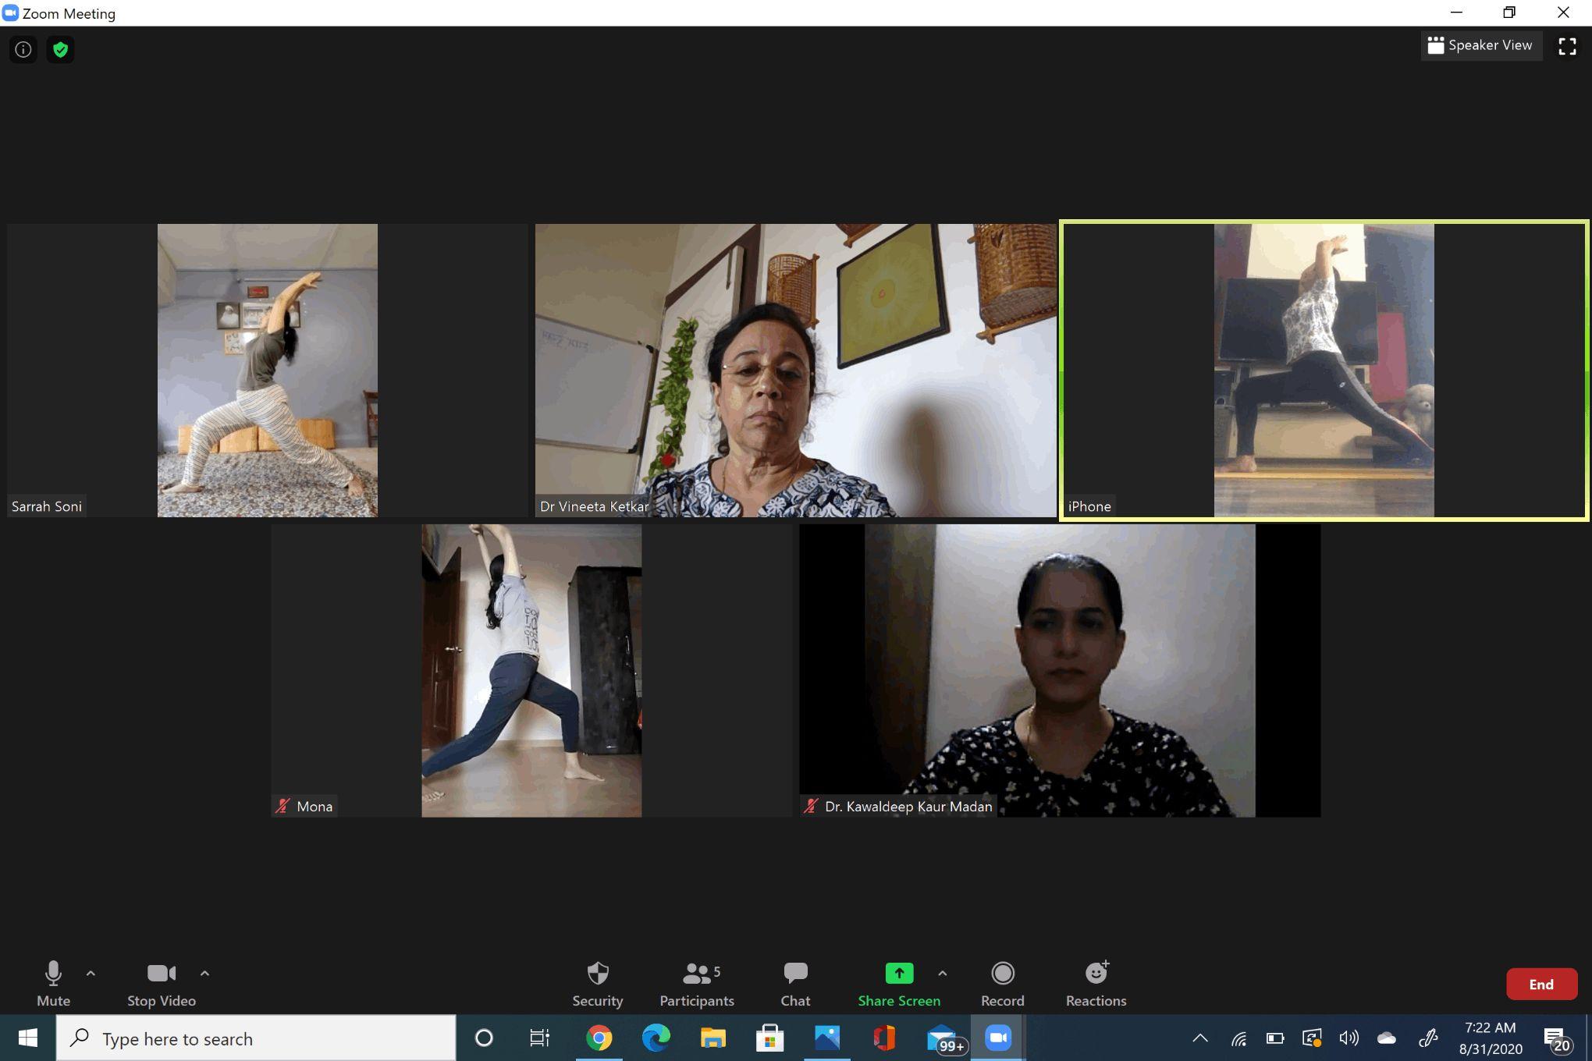Expand the Share Screen options arrow
The width and height of the screenshot is (1592, 1061).
tap(942, 973)
